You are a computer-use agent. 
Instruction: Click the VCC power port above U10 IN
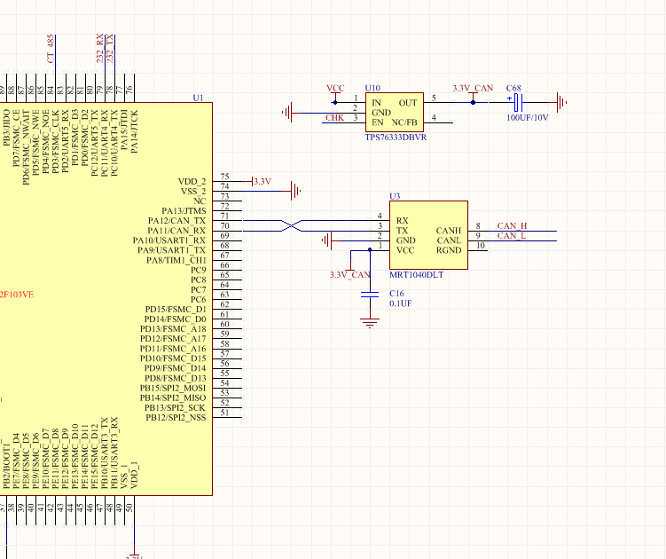point(335,91)
